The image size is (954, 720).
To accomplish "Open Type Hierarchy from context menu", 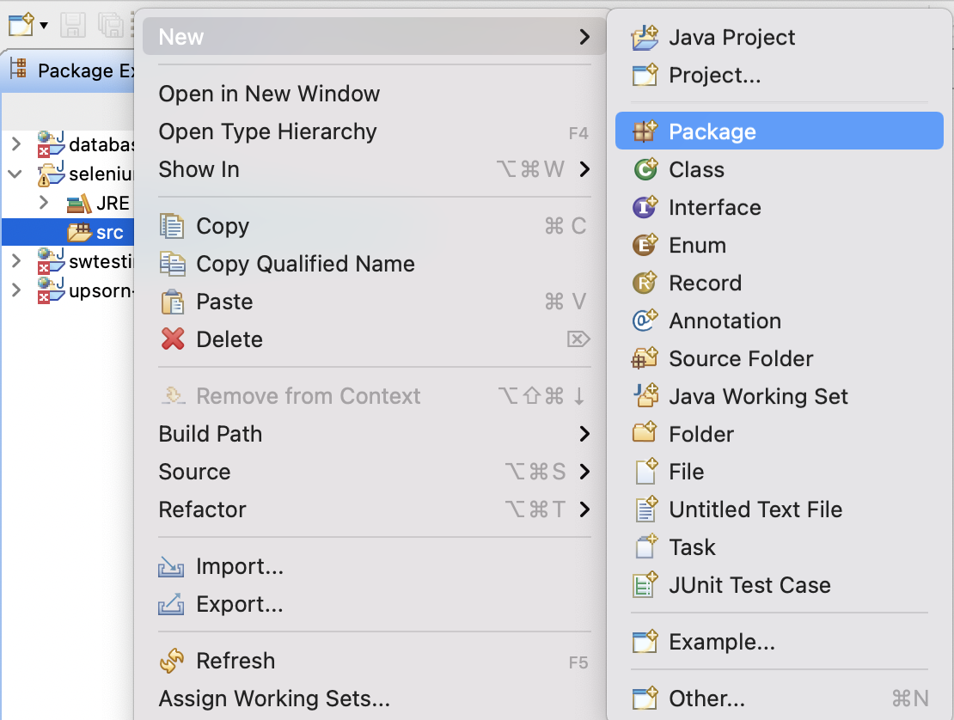I will click(267, 131).
